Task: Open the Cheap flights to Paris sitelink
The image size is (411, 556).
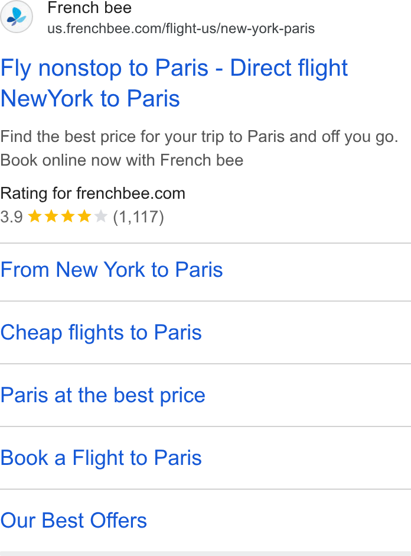Action: (101, 332)
